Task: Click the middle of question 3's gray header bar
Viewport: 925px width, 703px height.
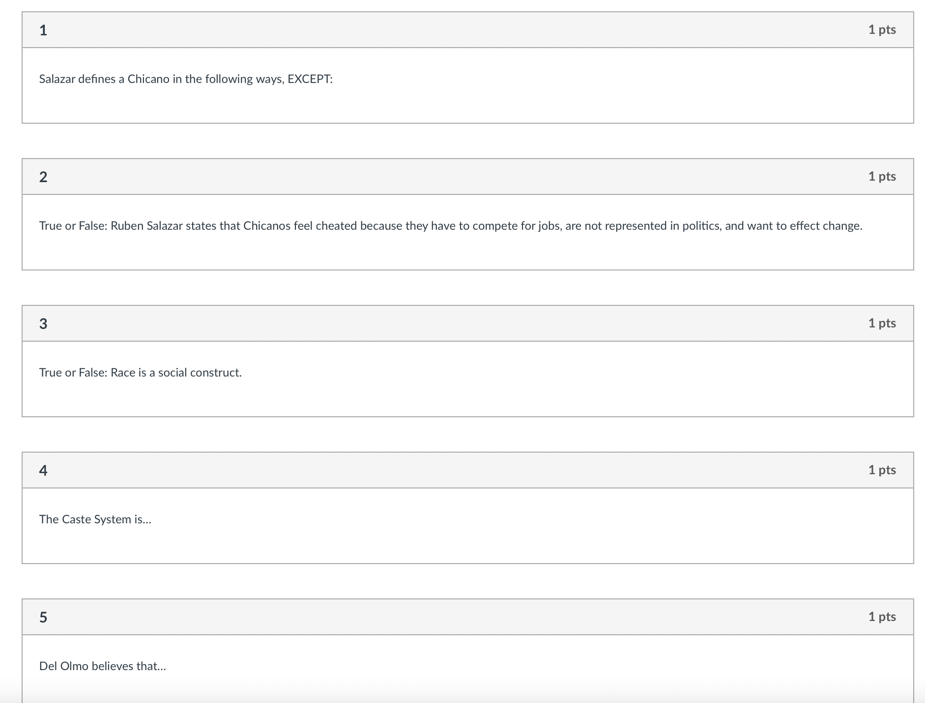Action: pyautogui.click(x=467, y=324)
